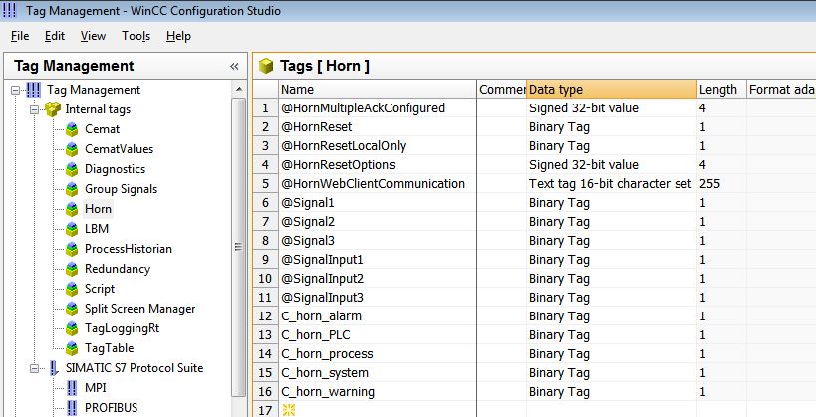Select the MPI tree item
Viewport: 816px width, 417px height.
[x=96, y=388]
